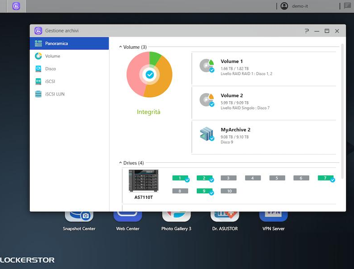The image size is (354, 269).
Task: Click the demo-it user account icon
Action: coord(284,6)
